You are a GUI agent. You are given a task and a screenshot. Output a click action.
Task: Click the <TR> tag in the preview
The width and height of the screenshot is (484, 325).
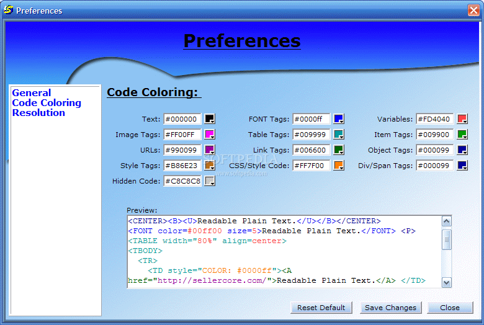[x=148, y=260]
